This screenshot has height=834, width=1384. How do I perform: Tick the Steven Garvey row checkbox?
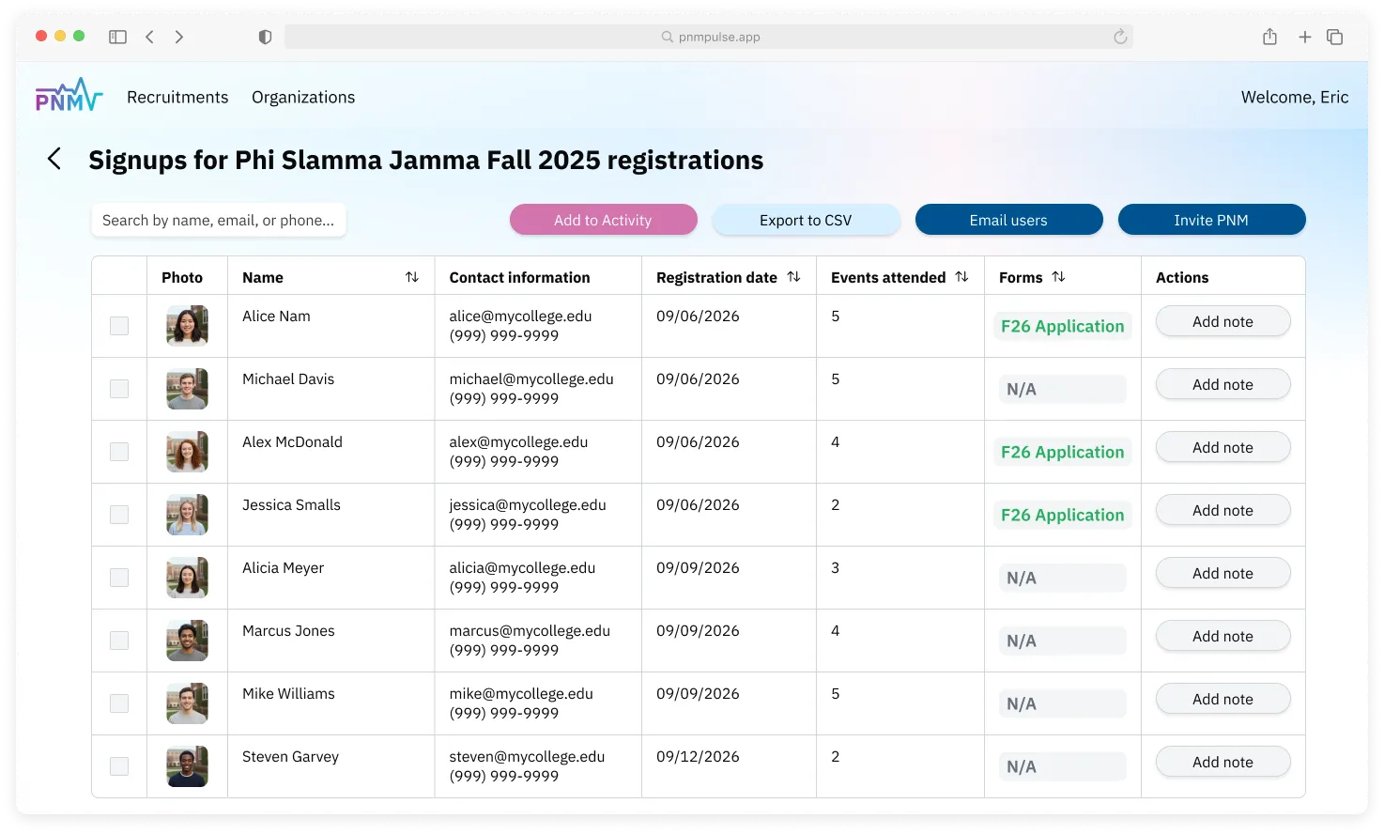pyautogui.click(x=119, y=766)
